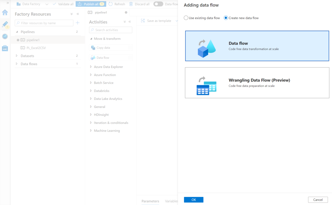This screenshot has height=205, width=332.
Task: Click the Data Factory icon in top bar
Action: (x=19, y=4)
